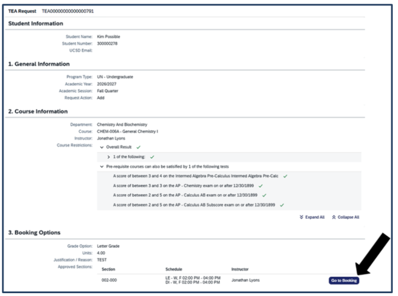The image size is (398, 296).
Task: Click checkmark beside '1 of the following'
Action: click(x=152, y=157)
